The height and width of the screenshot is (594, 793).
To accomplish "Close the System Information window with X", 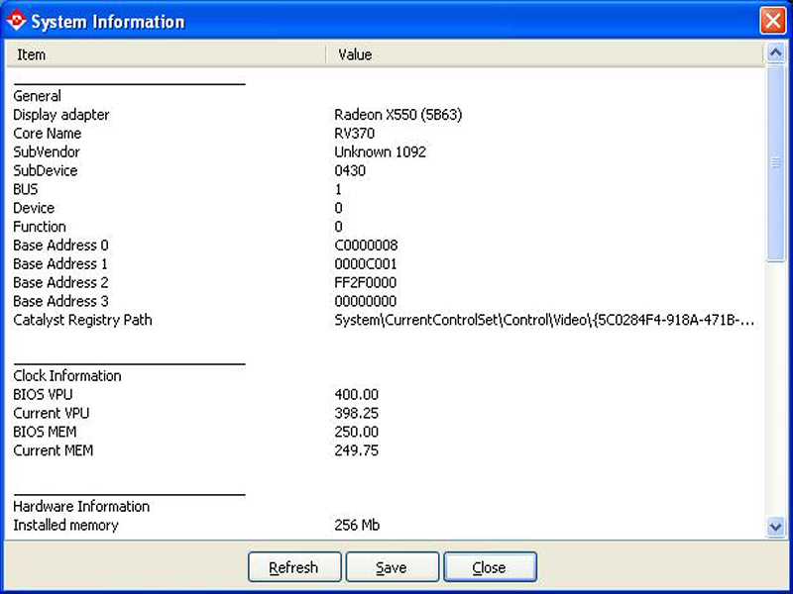I will click(773, 21).
